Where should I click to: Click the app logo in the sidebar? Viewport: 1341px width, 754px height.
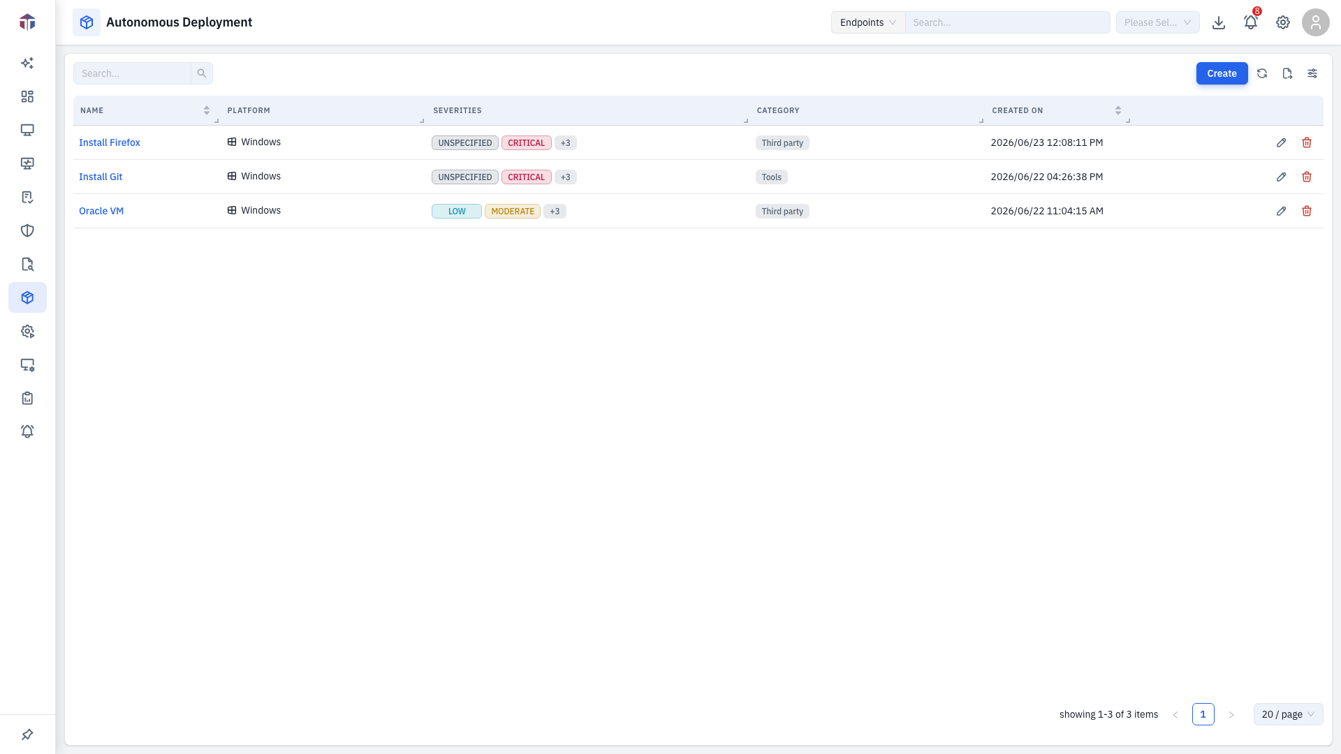[x=27, y=22]
